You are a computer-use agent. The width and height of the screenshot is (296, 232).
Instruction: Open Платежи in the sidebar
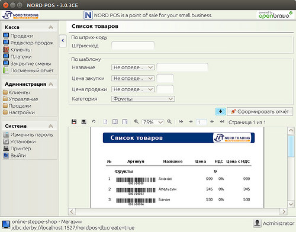point(18,56)
